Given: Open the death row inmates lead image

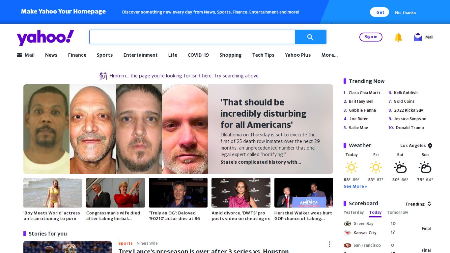Looking at the screenshot, I should tap(116, 129).
